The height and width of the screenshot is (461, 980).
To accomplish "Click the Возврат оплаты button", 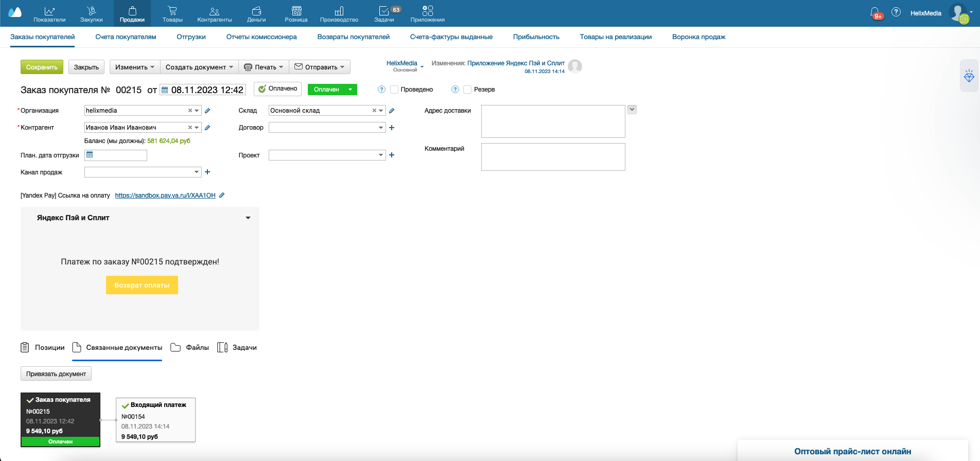I will point(142,285).
